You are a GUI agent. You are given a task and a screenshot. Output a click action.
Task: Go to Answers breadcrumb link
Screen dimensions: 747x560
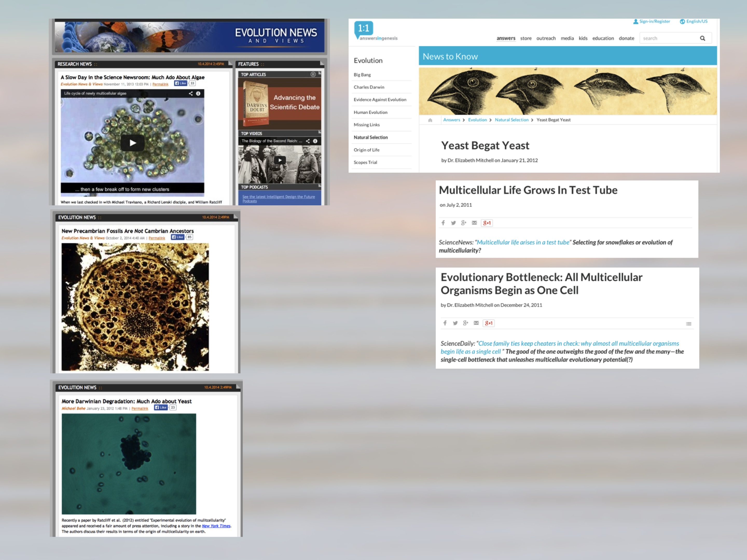[452, 120]
